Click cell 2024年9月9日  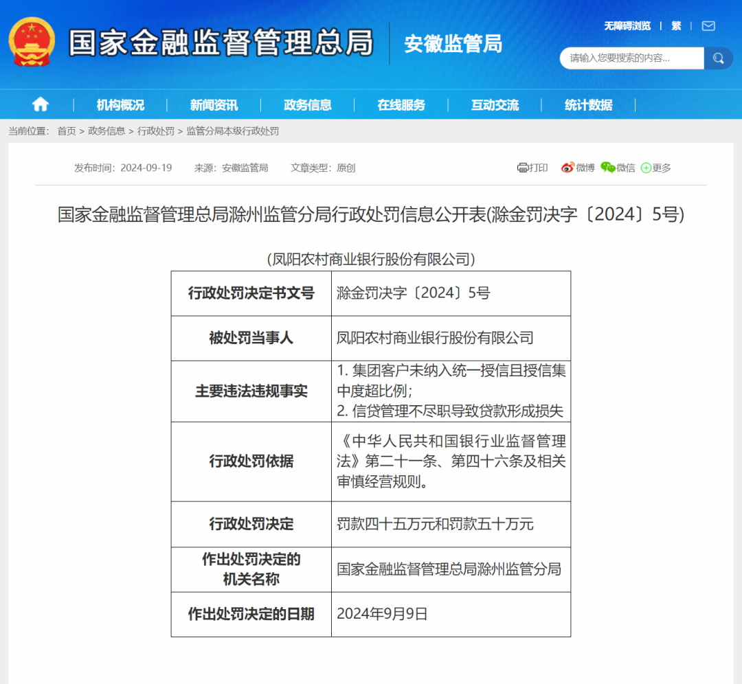pyautogui.click(x=451, y=614)
